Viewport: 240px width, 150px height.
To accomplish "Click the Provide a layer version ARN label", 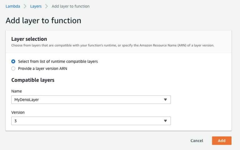I will [42, 69].
